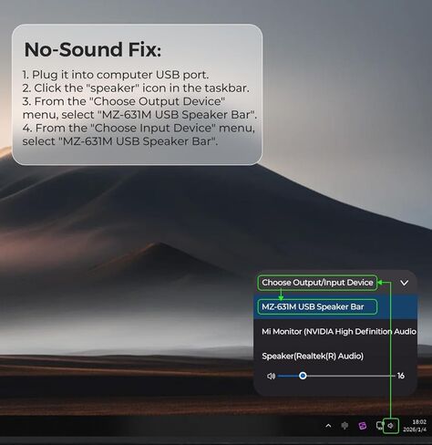Click step 3 Choose Output Device instruction

coord(139,108)
